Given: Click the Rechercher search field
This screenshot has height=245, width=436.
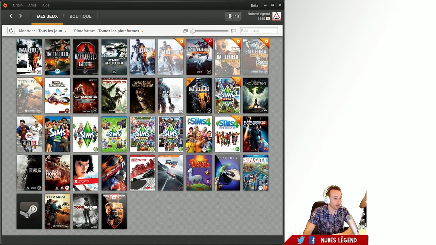Looking at the screenshot, I should coord(259,31).
